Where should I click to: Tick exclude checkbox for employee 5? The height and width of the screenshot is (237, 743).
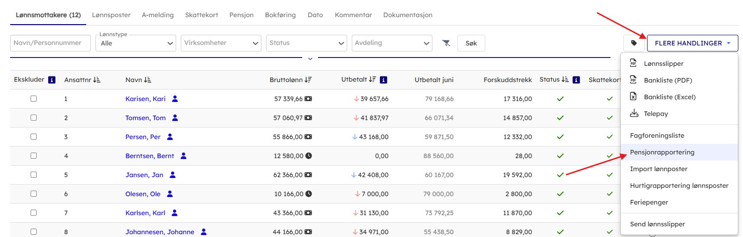[x=33, y=175]
